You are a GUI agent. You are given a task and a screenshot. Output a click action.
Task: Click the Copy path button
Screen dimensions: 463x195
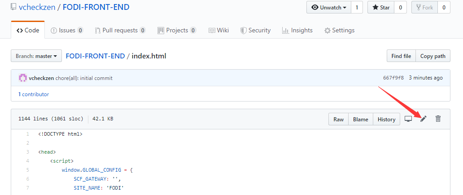[x=433, y=56]
